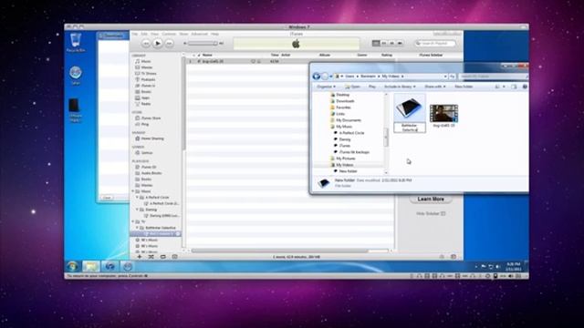Click the Hide Sidebar link
The image size is (584, 328).
431,213
